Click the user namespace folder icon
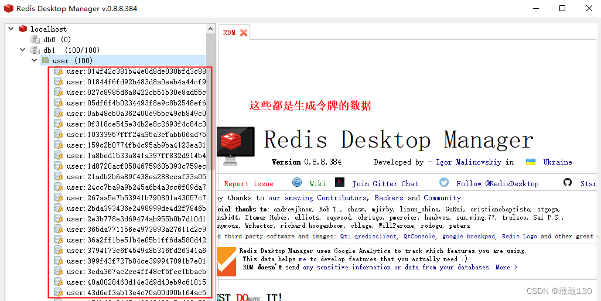This screenshot has height=301, width=601. click(x=46, y=60)
